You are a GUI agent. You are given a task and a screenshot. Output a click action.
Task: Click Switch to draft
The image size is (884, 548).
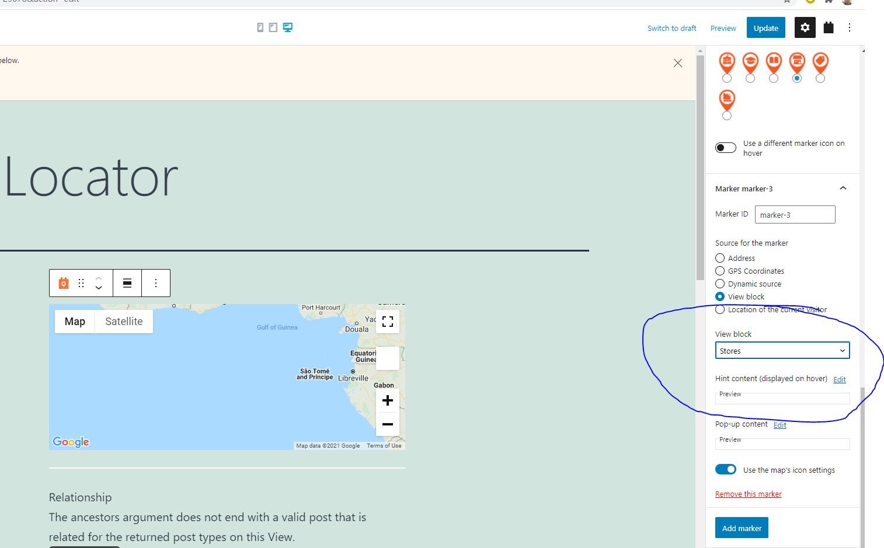point(671,28)
